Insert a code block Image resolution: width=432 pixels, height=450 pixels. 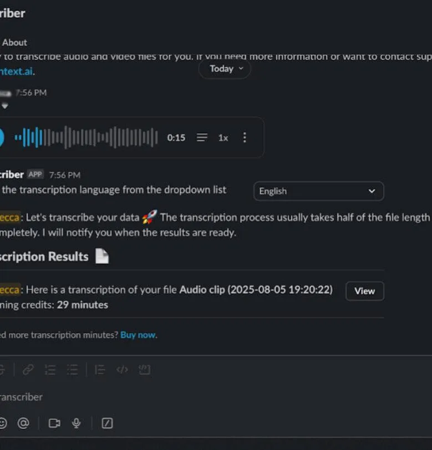[144, 369]
